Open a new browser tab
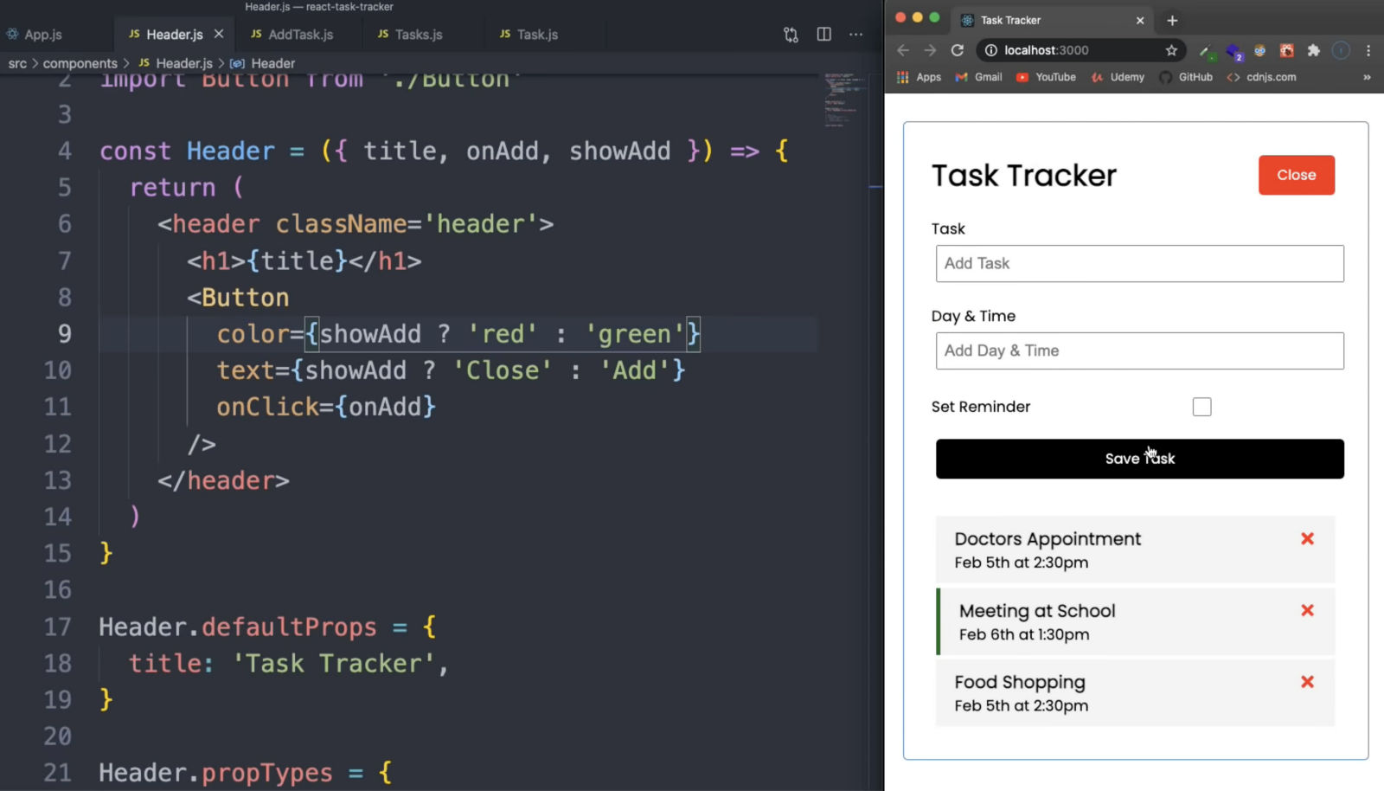This screenshot has height=791, width=1384. (x=1172, y=20)
